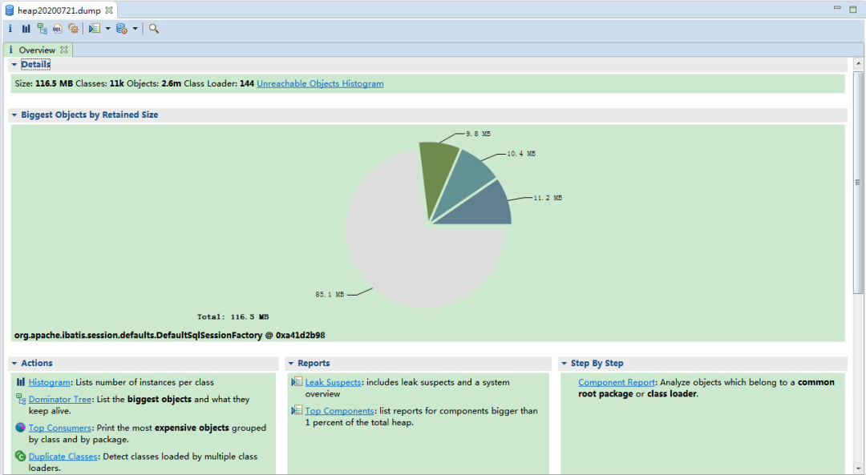Viewport: 866px width, 475px height.
Task: Click the Run Expert System Test icon
Action: [x=95, y=29]
